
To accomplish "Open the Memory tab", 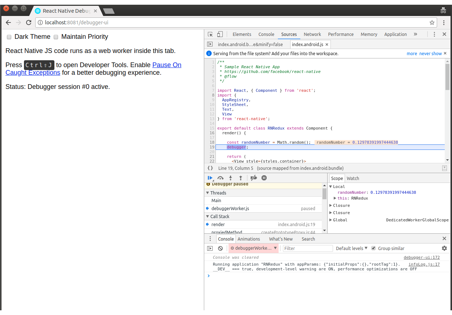I will 369,34.
